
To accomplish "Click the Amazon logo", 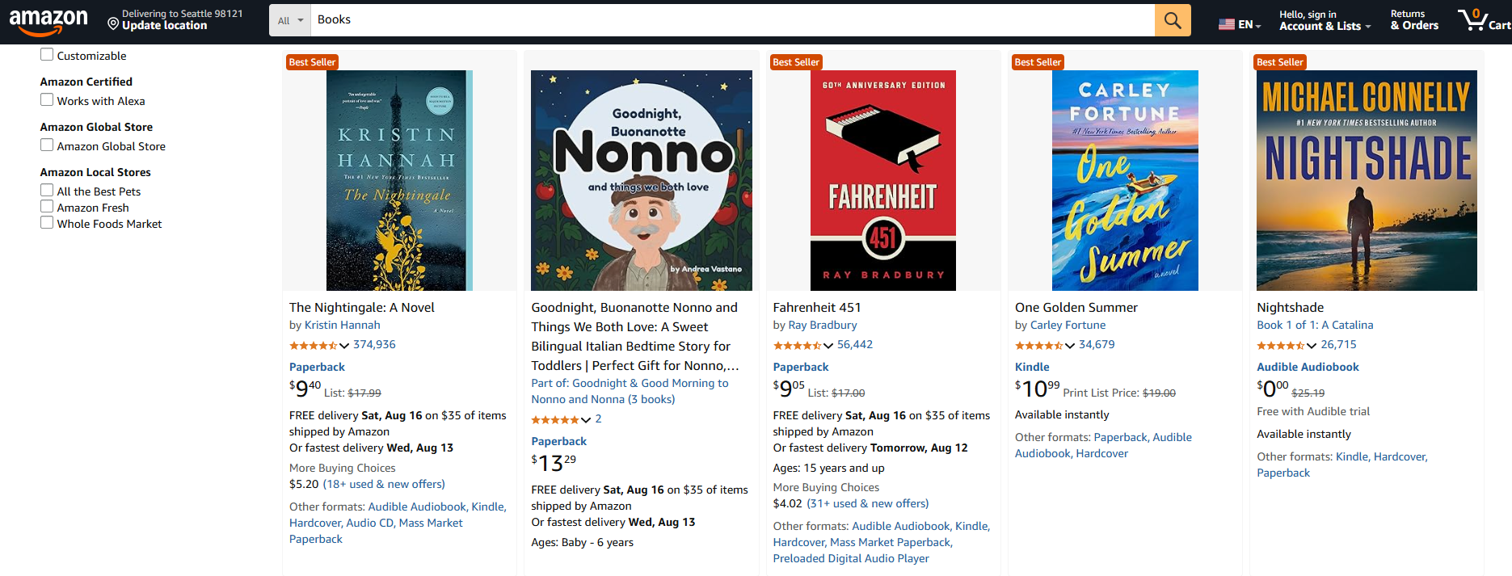I will click(48, 21).
